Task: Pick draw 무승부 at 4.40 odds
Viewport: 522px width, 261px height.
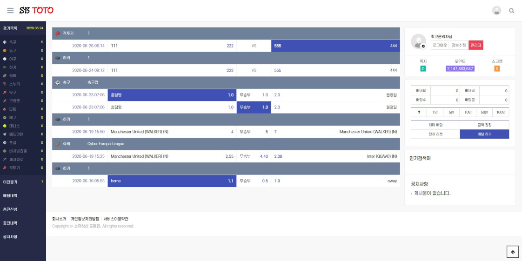Action: click(254, 156)
